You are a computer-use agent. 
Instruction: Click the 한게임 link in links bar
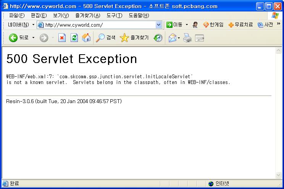213,25
